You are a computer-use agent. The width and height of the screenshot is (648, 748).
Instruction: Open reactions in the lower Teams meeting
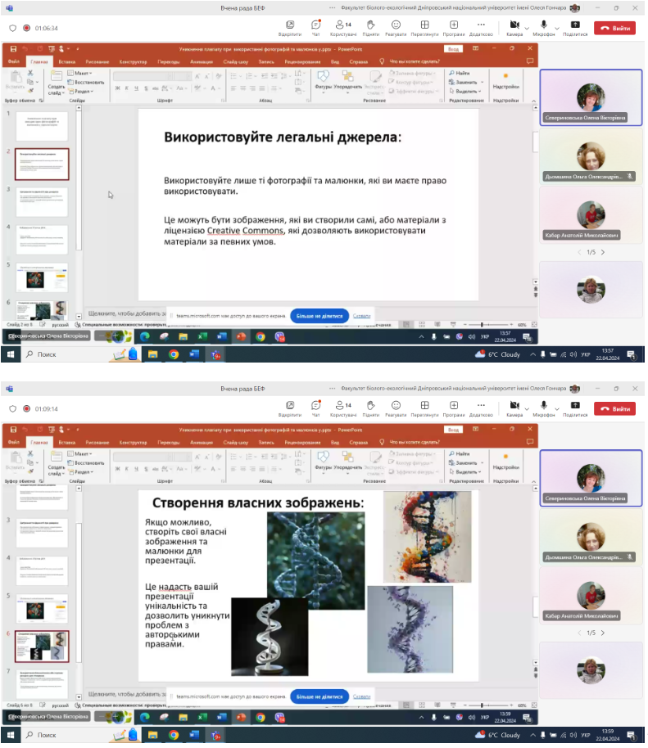[396, 408]
